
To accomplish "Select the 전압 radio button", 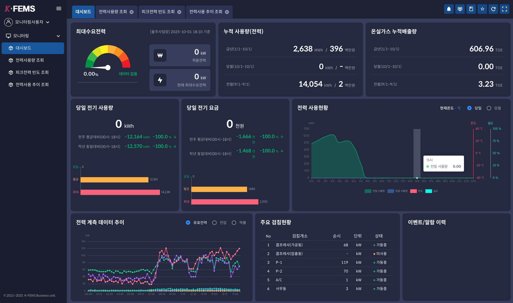I will [x=214, y=223].
